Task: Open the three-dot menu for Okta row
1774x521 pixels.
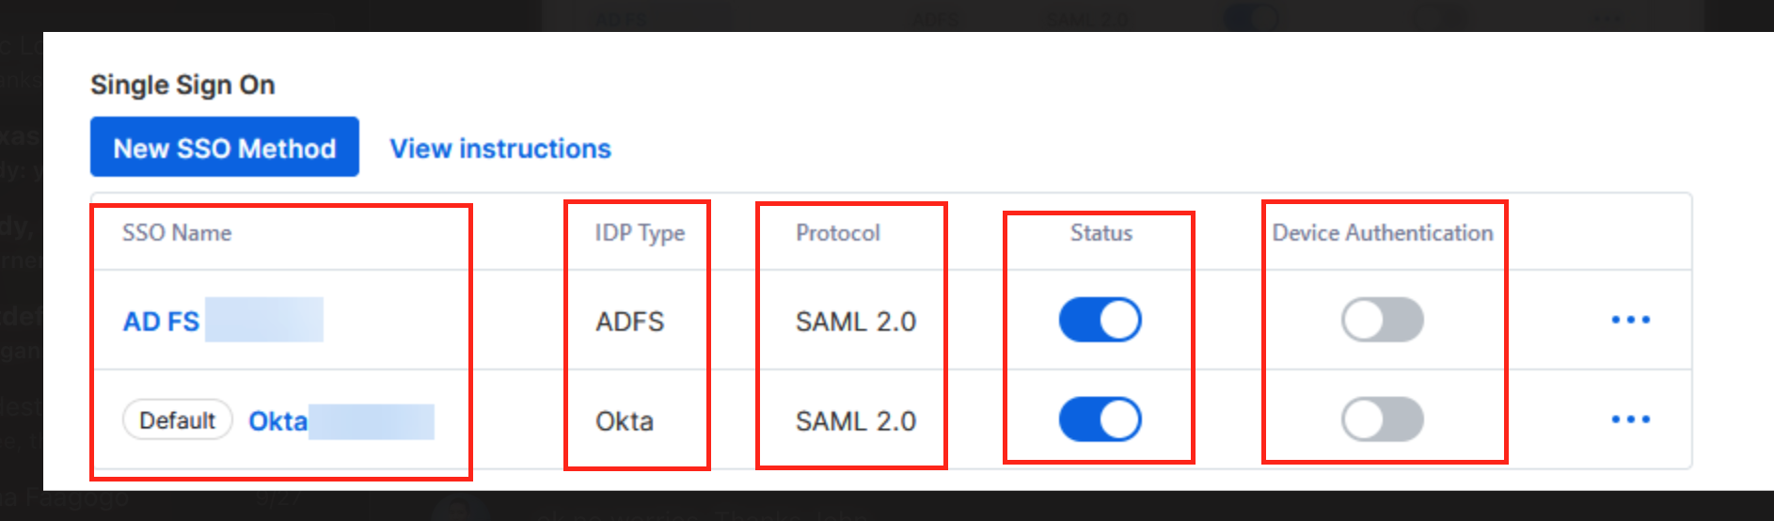Action: 1630,419
